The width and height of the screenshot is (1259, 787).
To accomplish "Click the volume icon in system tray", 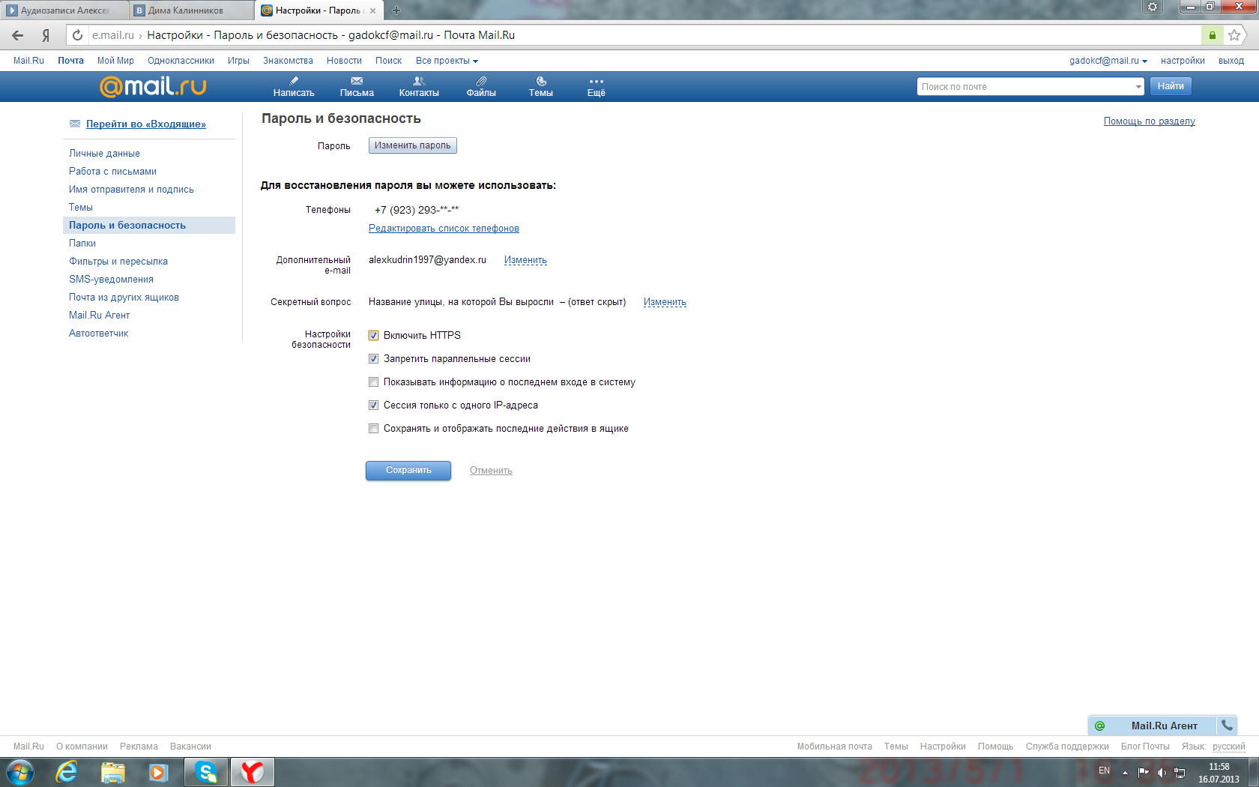I will coord(1162,772).
